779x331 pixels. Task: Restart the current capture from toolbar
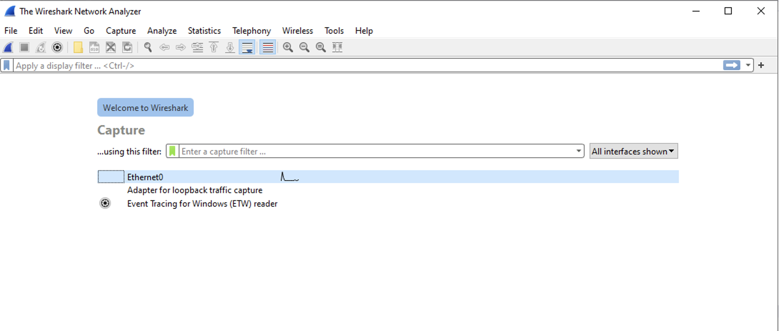pyautogui.click(x=41, y=47)
